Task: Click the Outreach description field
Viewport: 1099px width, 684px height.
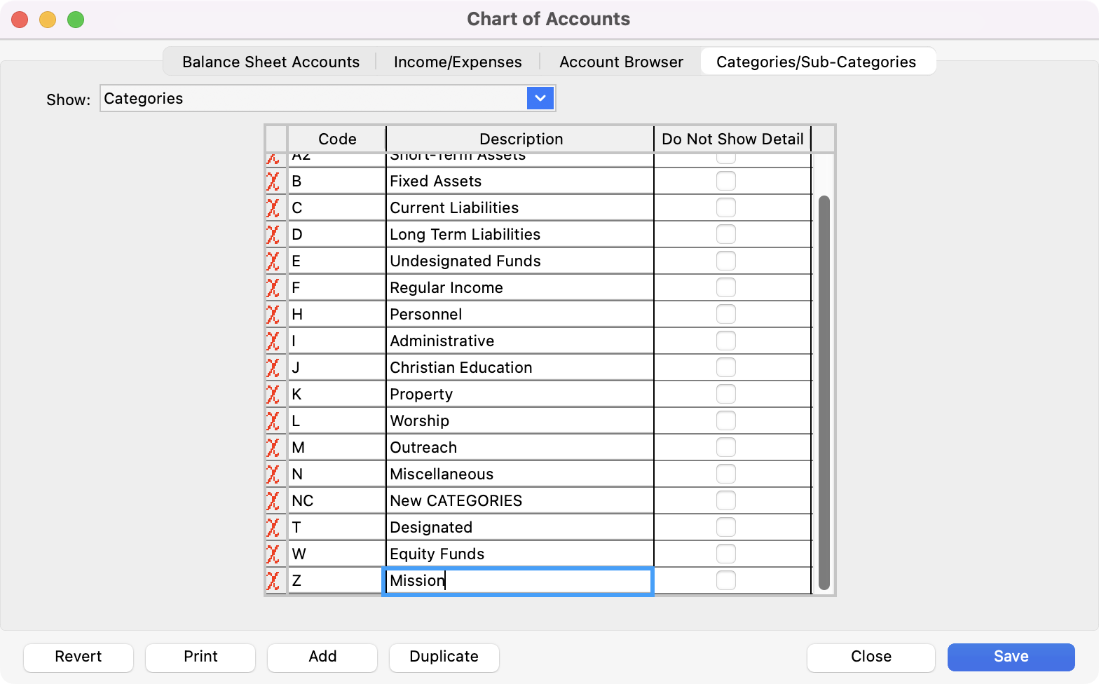Action: click(x=519, y=448)
